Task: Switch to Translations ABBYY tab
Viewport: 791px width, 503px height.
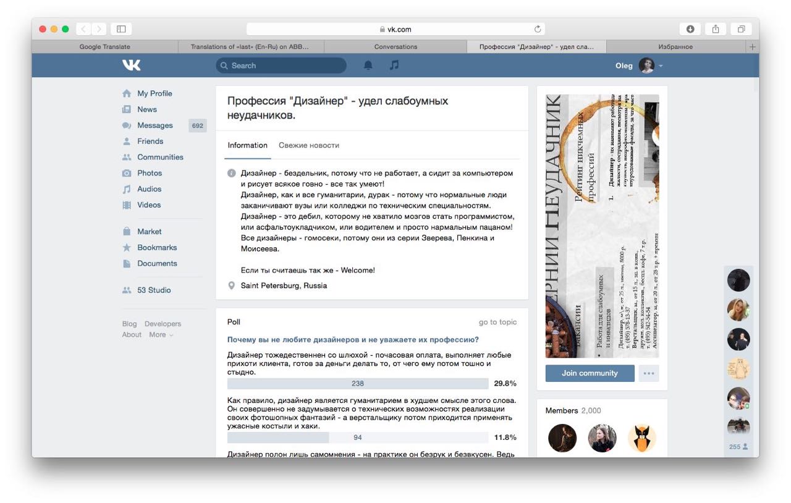Action: point(250,47)
